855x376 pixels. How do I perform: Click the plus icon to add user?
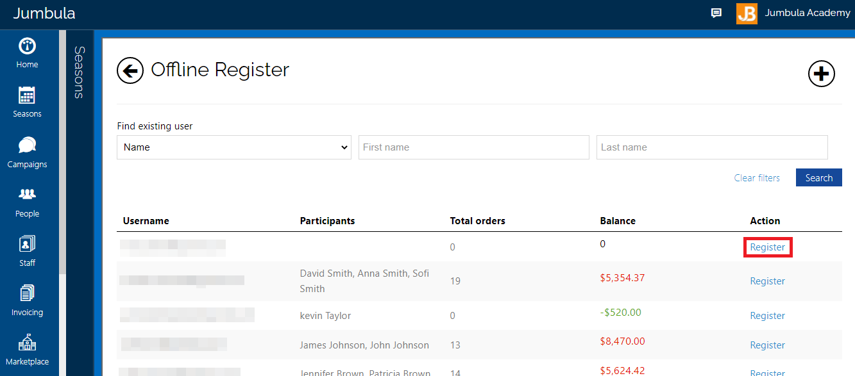click(821, 74)
